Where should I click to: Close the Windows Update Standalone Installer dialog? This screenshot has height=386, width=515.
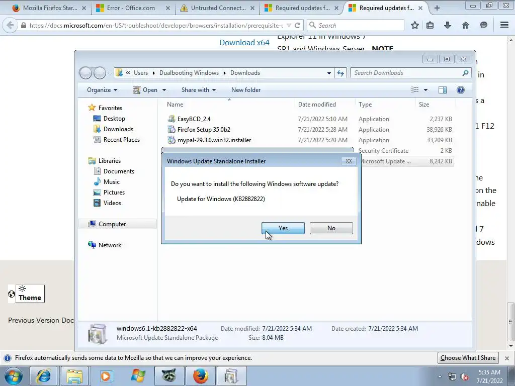point(349,161)
